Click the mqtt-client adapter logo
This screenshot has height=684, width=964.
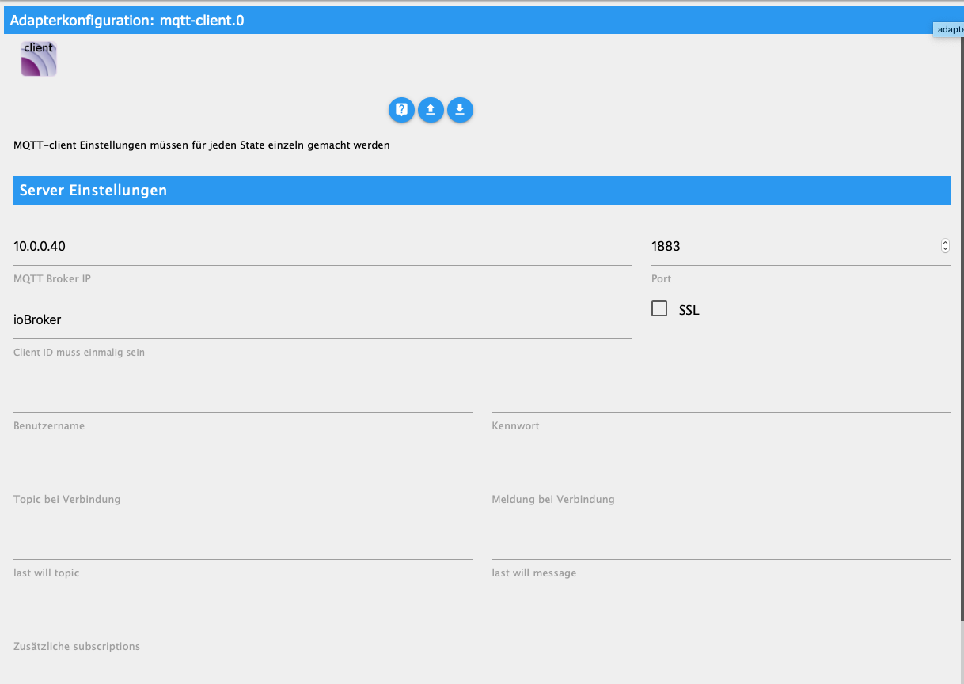pos(39,59)
